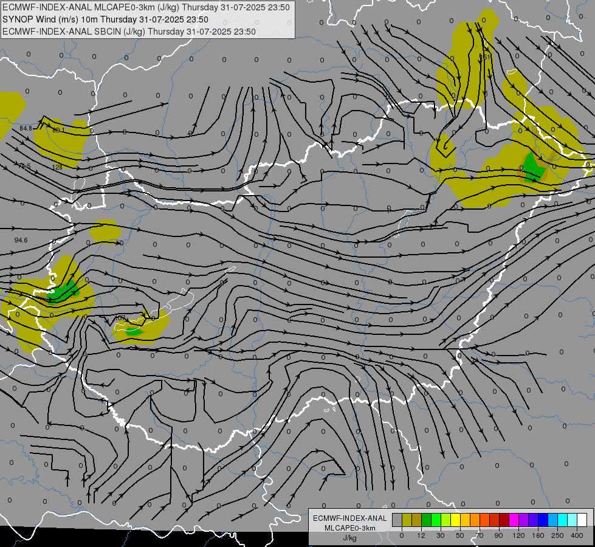The image size is (595, 547).
Task: Click the map value 94.6
Action: click(21, 240)
